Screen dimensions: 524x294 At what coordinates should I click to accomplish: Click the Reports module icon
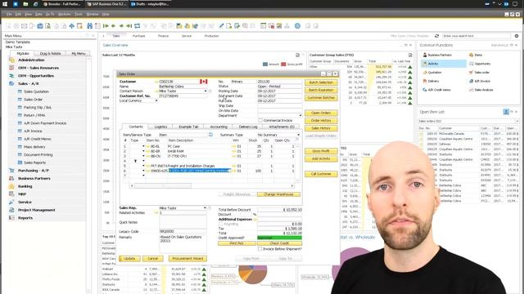(11, 218)
